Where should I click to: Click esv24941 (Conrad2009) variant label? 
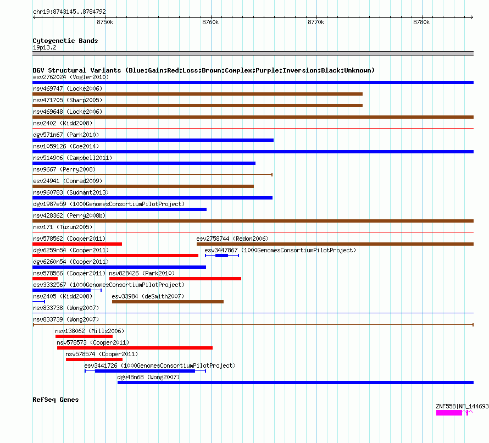(68, 181)
